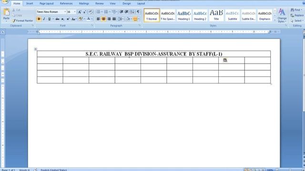The image size is (305, 171).
Task: Click Shrink Font icon
Action: [x=85, y=12]
